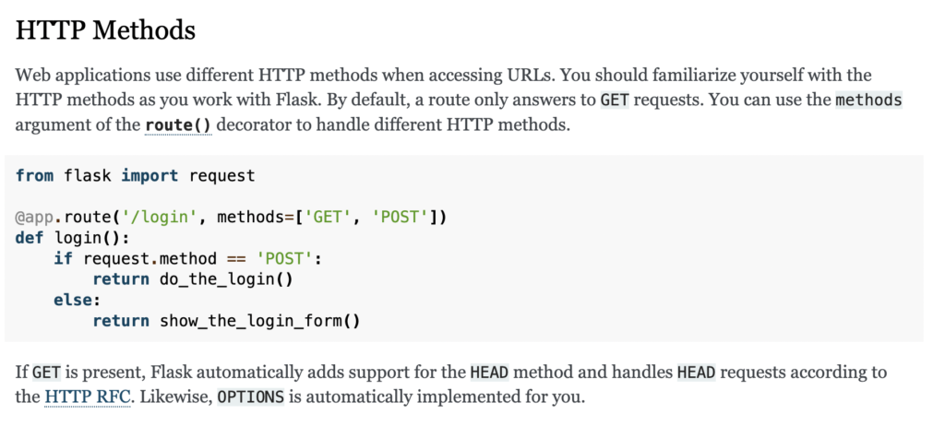Click do_the_login() in the code block
This screenshot has width=945, height=426.
point(226,279)
